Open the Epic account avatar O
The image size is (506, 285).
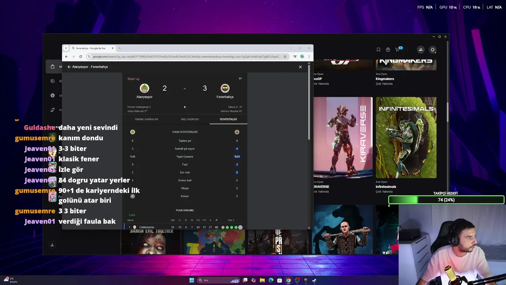[432, 49]
